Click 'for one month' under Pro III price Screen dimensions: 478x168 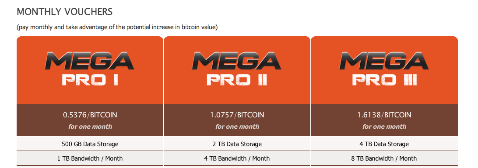click(x=384, y=127)
